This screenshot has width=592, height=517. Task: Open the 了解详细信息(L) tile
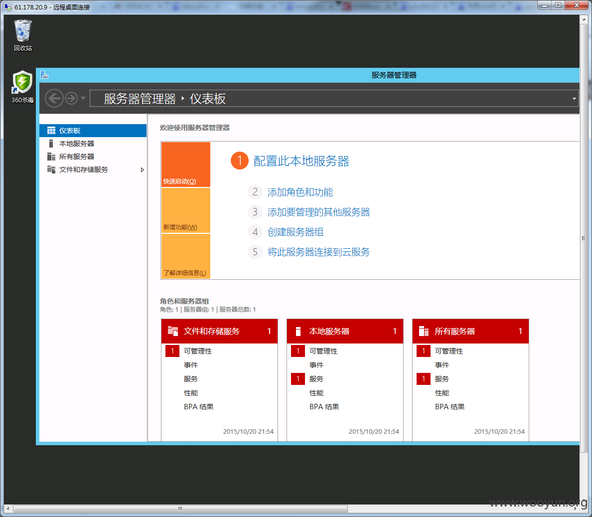click(186, 256)
